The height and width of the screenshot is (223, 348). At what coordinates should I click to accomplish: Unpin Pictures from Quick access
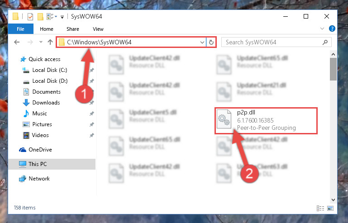(91, 124)
